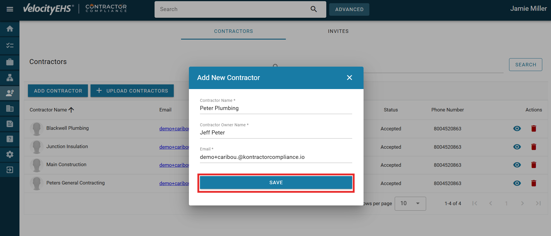
Task: View Peters General Contracting using its eye icon
Action: click(x=517, y=183)
